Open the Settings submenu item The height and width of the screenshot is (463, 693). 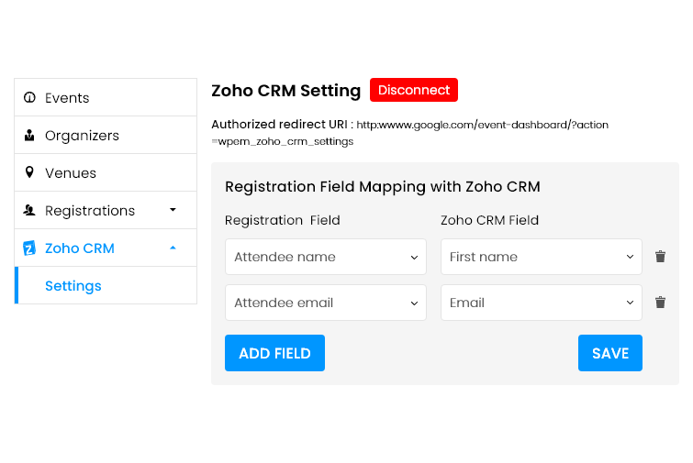[106, 285]
